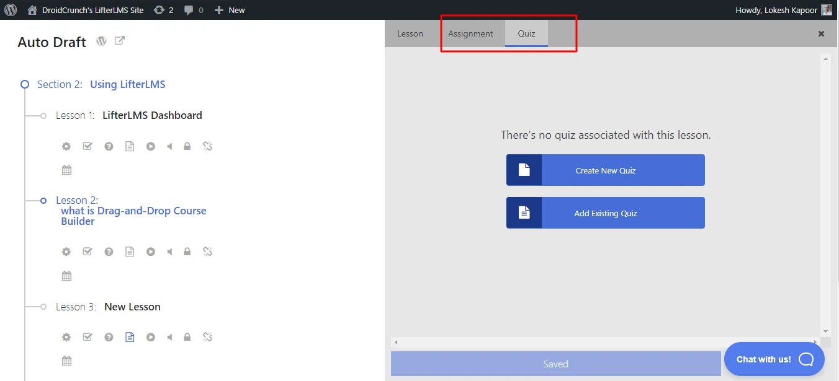
Task: Open content document icon for LifterLMS Dashboard lesson
Action: coord(130,147)
